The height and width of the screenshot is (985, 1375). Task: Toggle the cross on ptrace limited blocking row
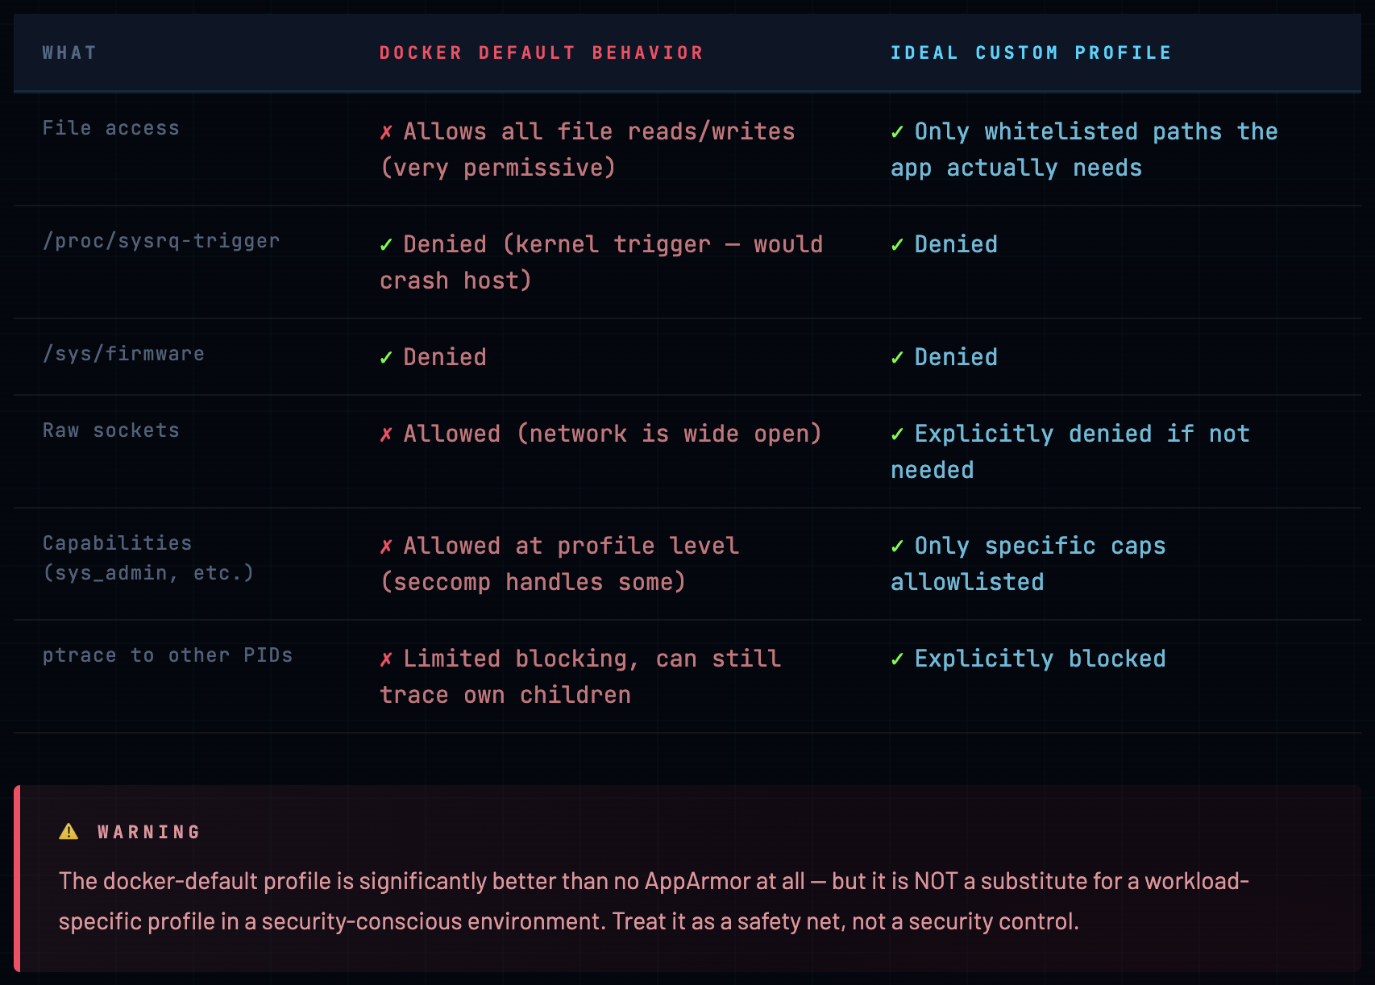click(386, 658)
